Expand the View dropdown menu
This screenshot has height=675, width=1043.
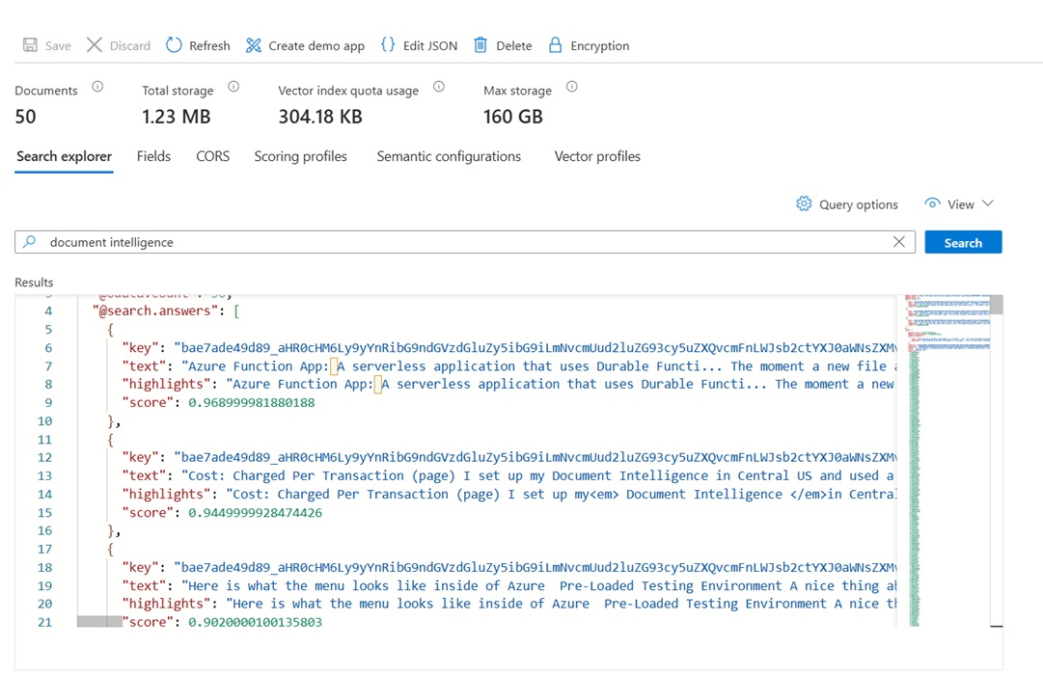click(959, 204)
